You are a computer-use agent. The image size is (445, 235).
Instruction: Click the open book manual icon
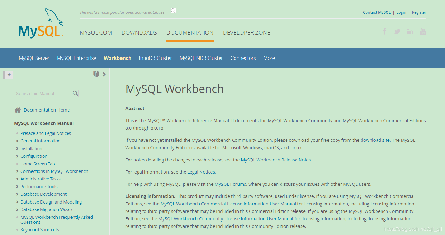96,74
